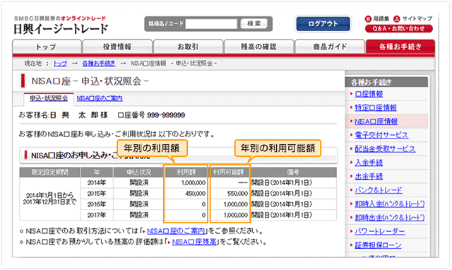This screenshot has height=270, width=452.
Task: Open the お取引 tab
Action: [x=189, y=47]
